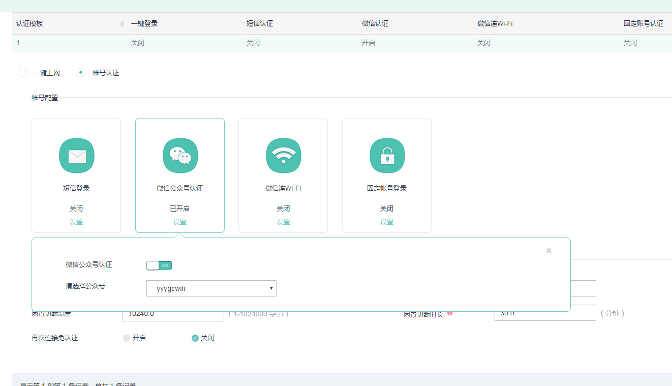The width and height of the screenshot is (672, 386).
Task: Select the 一键上网 radio option
Action: (x=22, y=72)
